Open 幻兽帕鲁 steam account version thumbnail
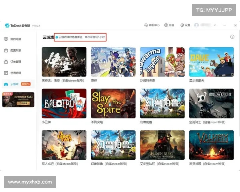 point(113,145)
